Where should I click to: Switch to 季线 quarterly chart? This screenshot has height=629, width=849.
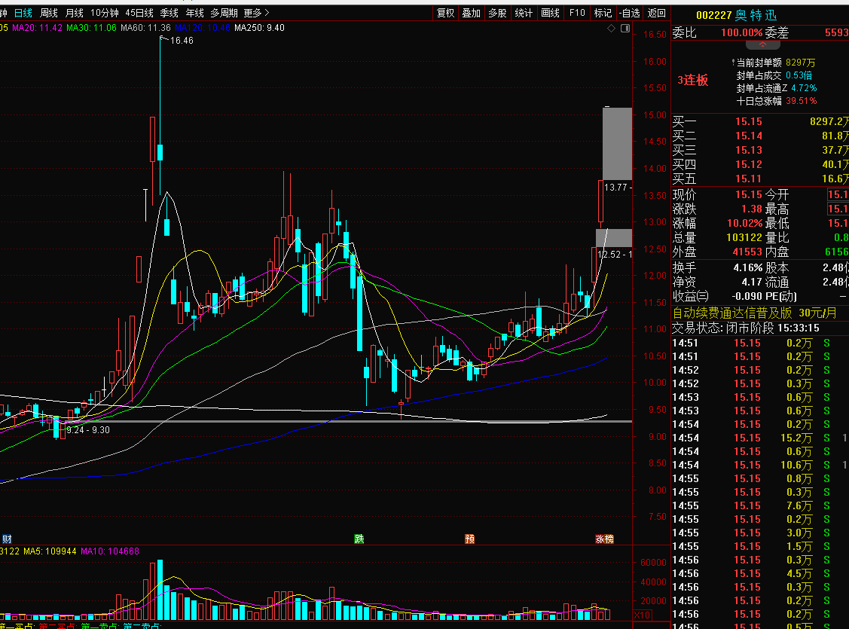click(x=169, y=13)
